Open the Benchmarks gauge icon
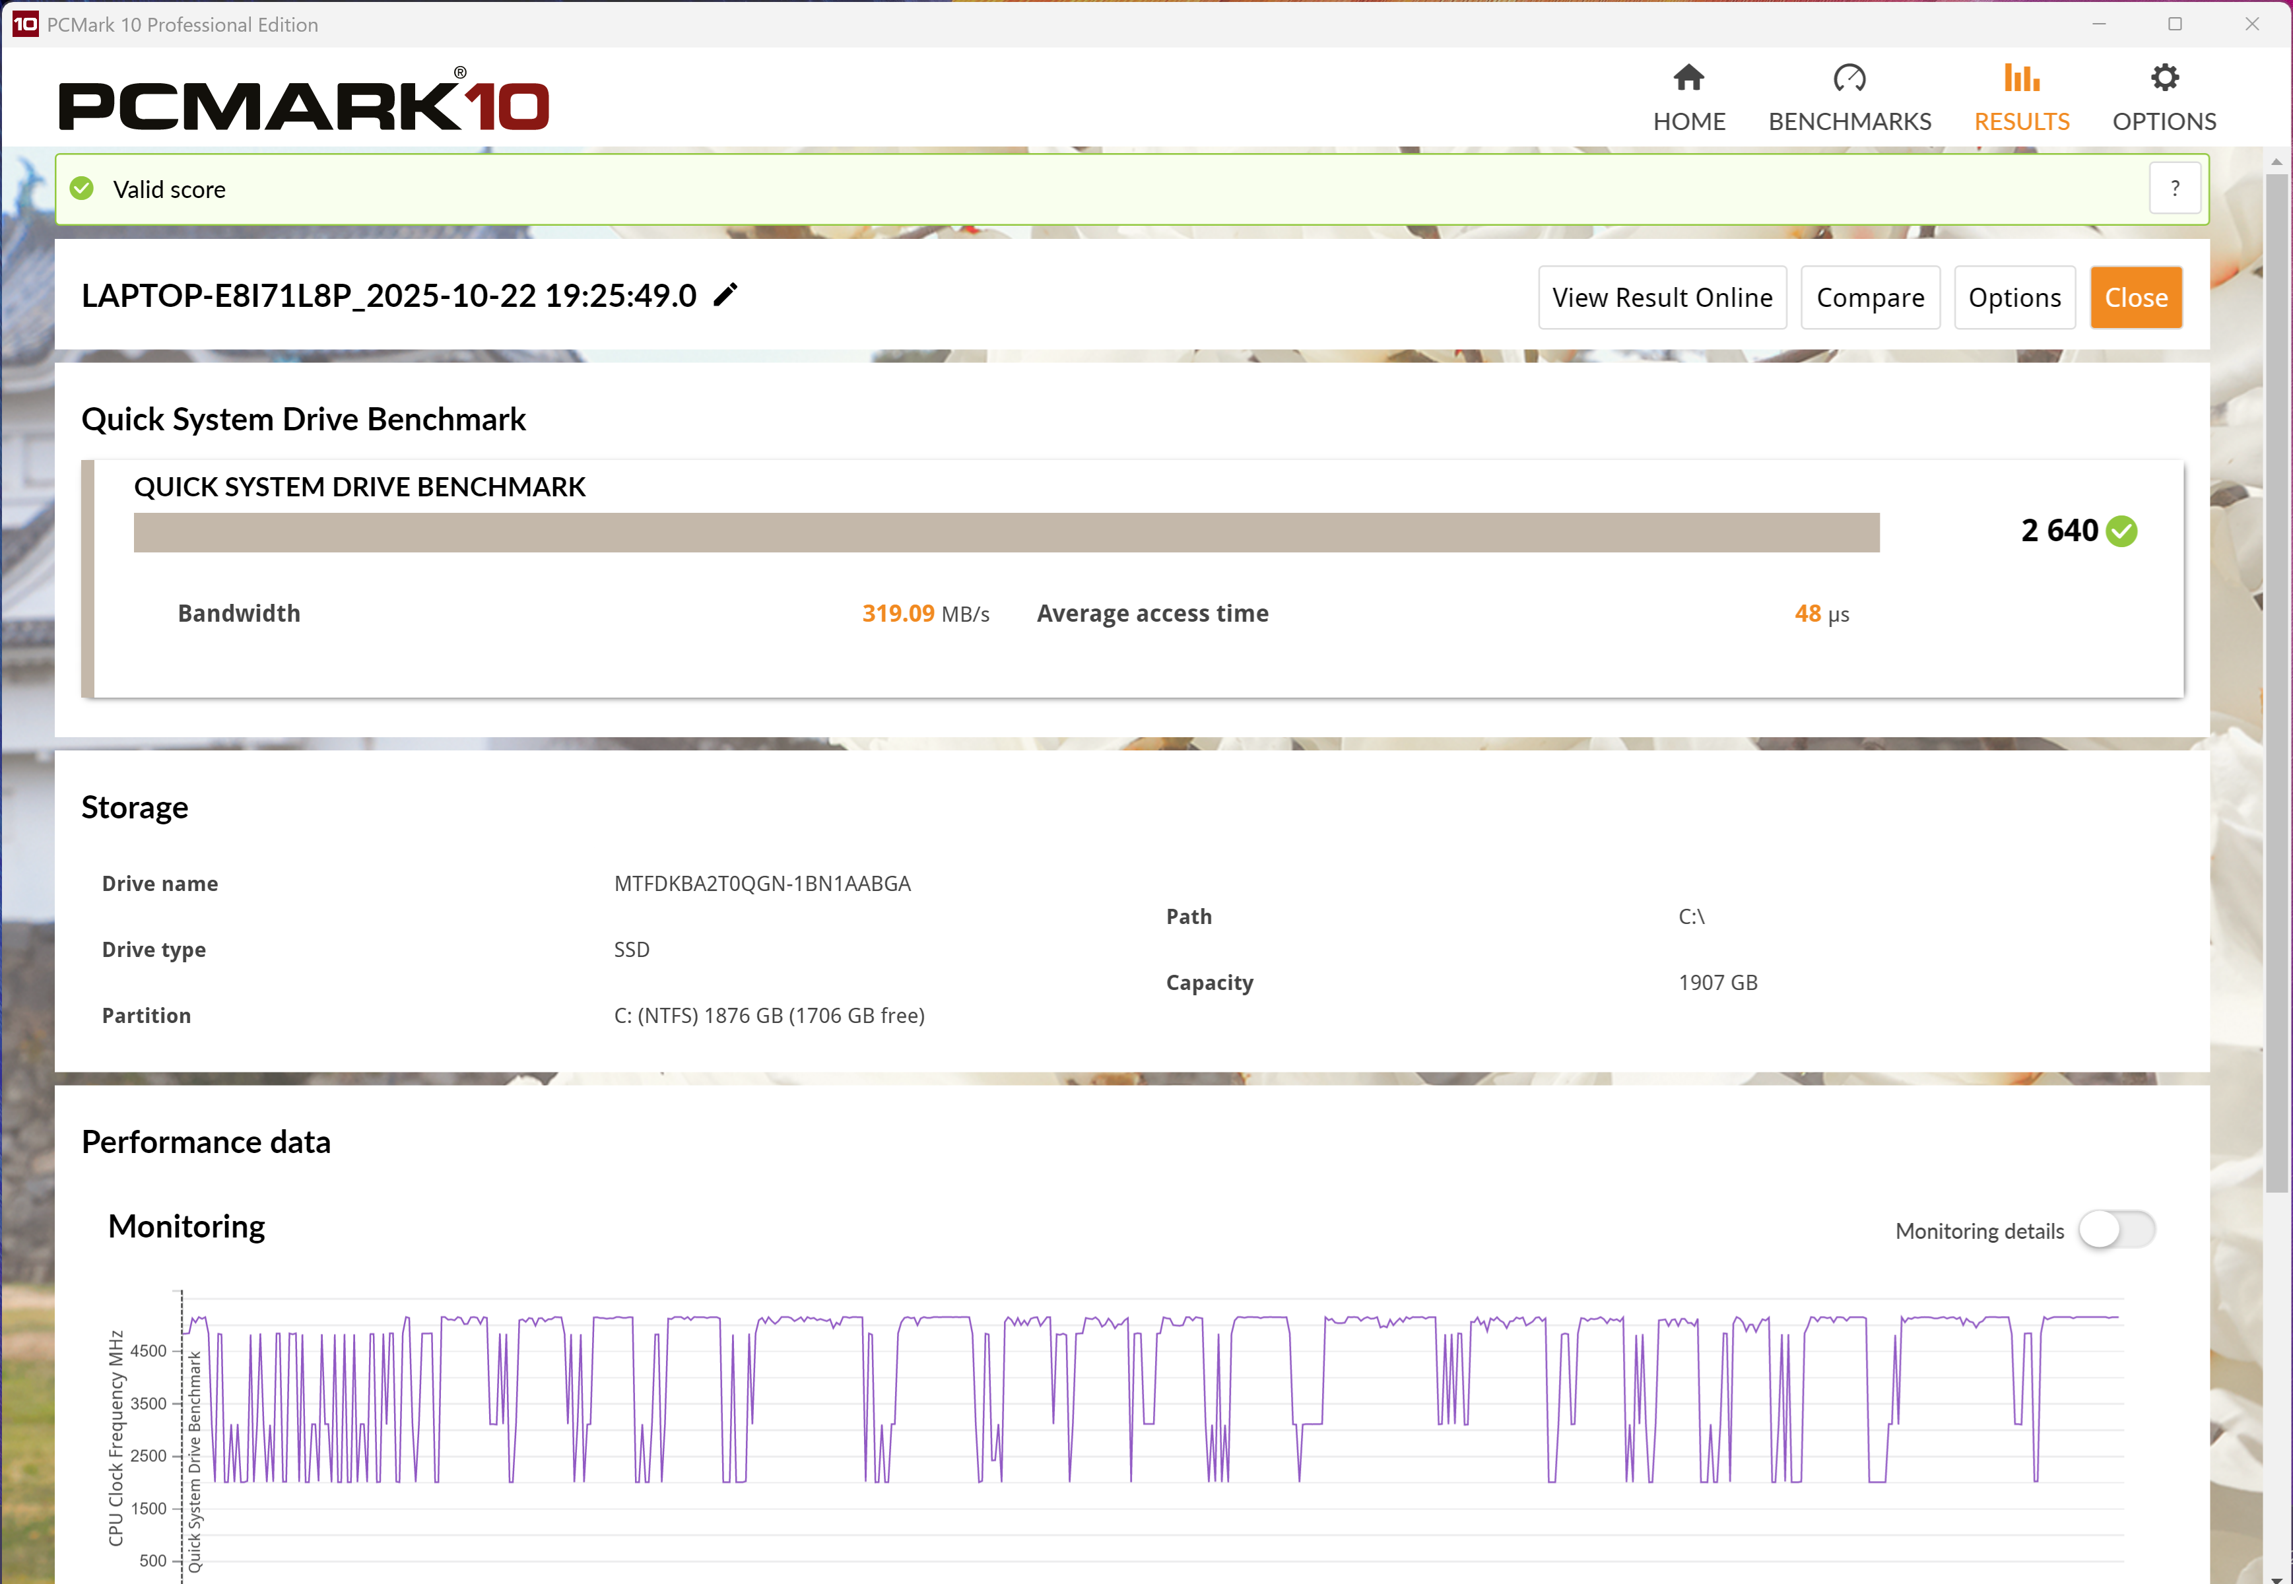The width and height of the screenshot is (2293, 1584). point(1849,77)
